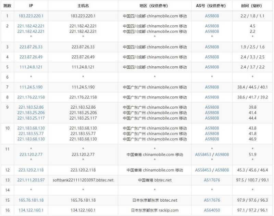Image resolution: width=274 pixels, height=216 pixels.
Task: Open the 221.176.22.158 IP link in hop 8
Action: click(31, 97)
